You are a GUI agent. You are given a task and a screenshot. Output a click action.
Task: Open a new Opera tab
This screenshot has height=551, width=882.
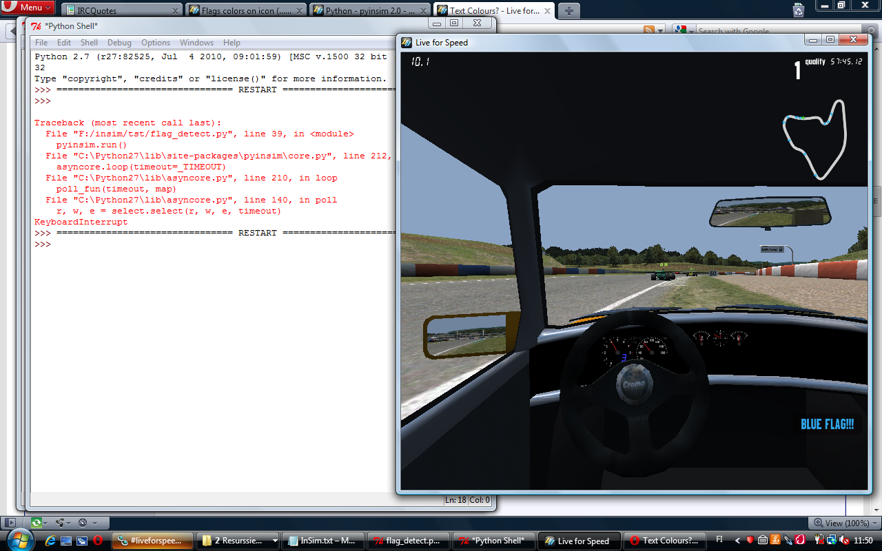pyautogui.click(x=569, y=10)
